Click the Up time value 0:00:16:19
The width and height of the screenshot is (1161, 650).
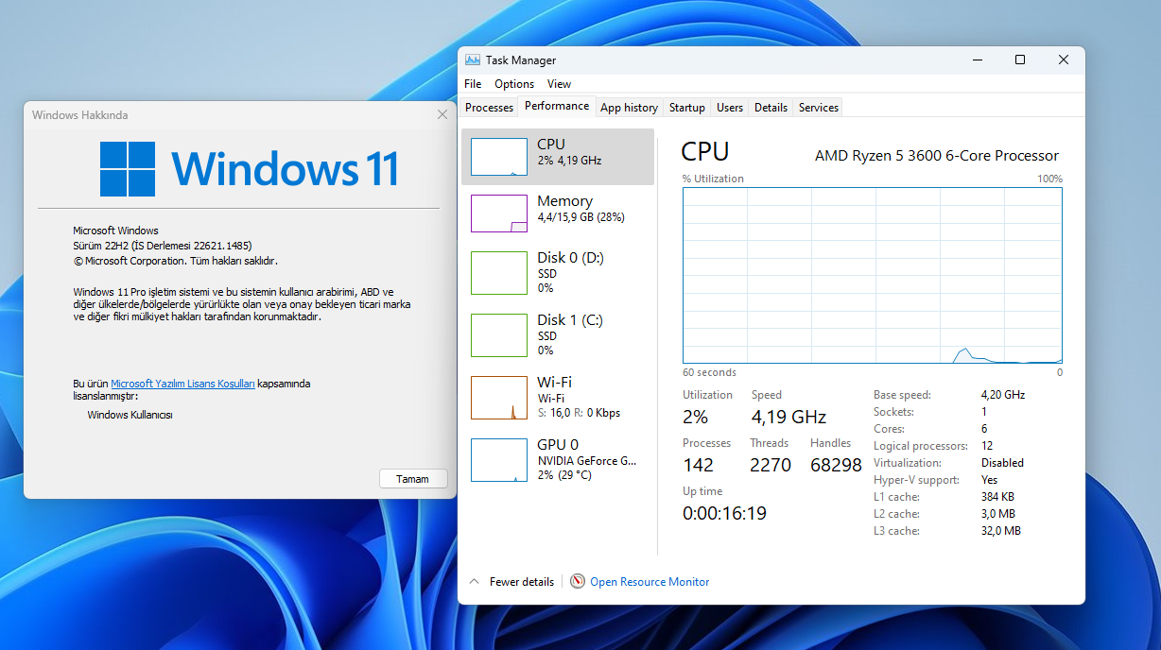pyautogui.click(x=724, y=514)
